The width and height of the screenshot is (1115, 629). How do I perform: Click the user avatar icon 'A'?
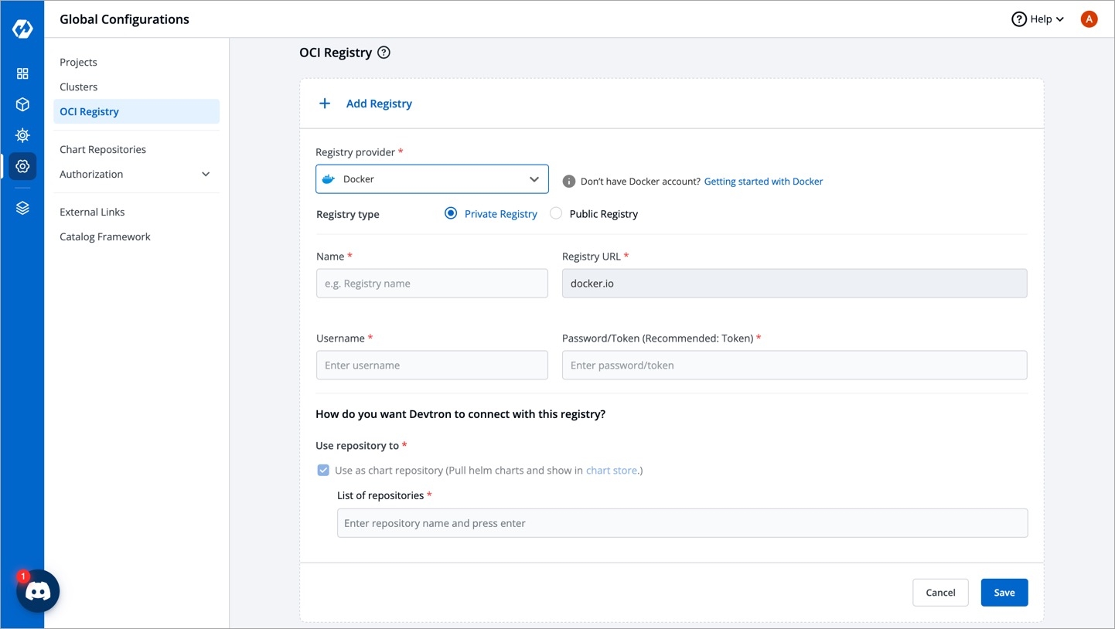coord(1089,19)
